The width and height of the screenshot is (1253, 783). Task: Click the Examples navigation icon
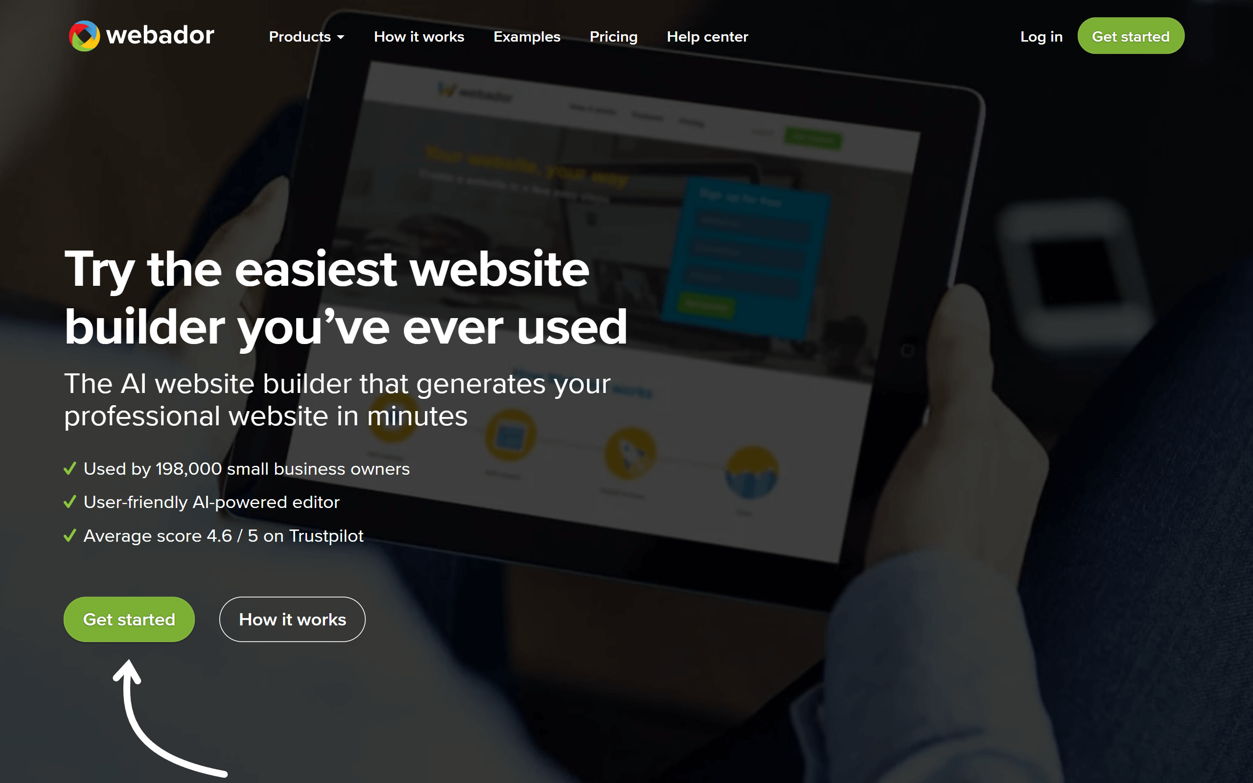pos(526,36)
